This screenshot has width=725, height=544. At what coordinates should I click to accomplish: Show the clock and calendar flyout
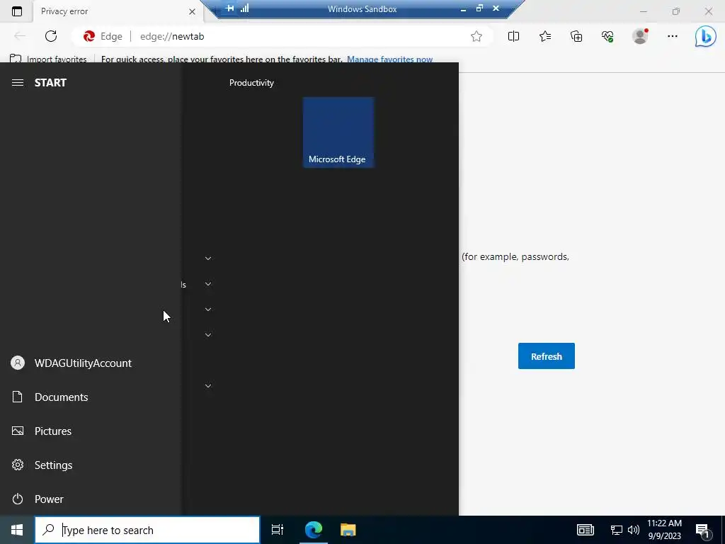click(664, 530)
